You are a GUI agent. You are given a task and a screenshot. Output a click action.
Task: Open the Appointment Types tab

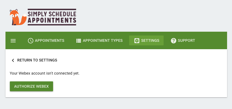[99, 40]
